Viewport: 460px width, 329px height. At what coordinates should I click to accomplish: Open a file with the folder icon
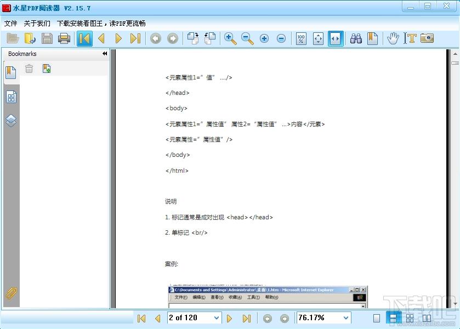[13, 38]
